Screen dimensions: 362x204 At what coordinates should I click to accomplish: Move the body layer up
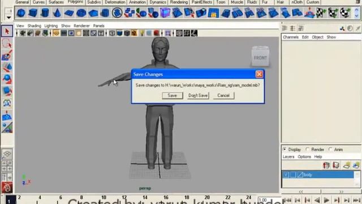326,165
